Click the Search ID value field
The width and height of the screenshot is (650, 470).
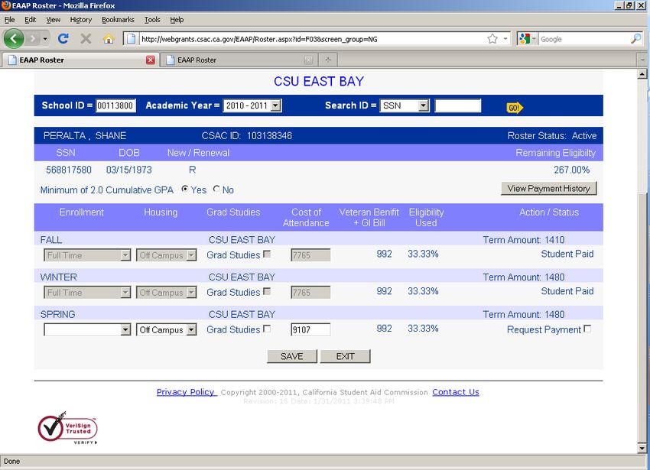tap(458, 105)
